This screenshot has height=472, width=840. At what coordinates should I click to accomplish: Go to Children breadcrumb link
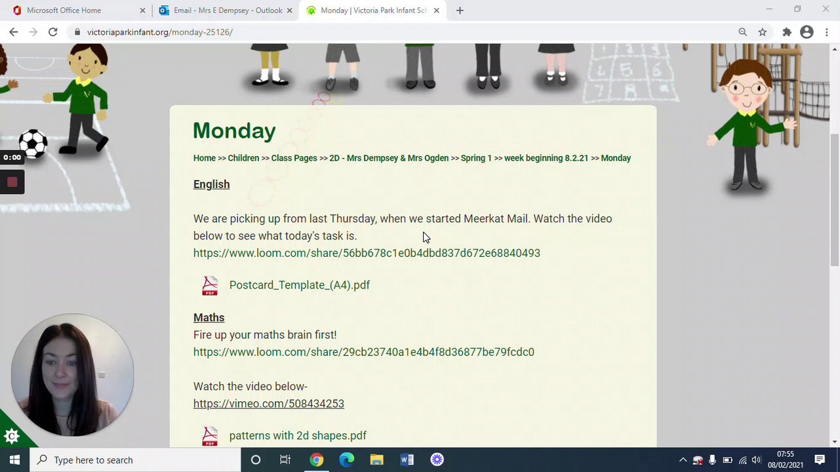[x=243, y=158]
